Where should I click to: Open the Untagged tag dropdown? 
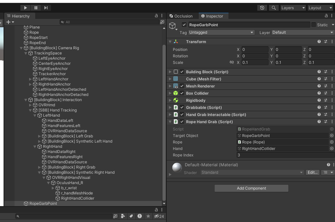click(221, 32)
